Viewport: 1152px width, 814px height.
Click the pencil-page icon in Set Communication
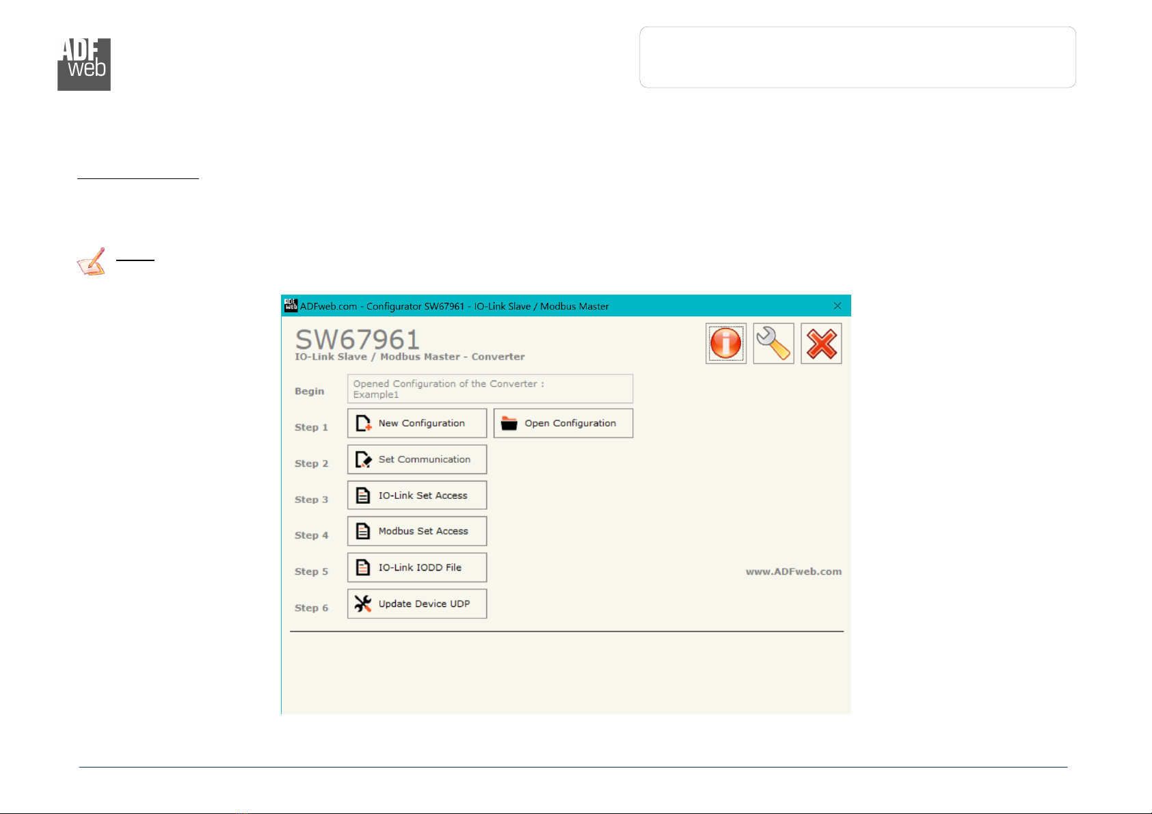pos(364,459)
